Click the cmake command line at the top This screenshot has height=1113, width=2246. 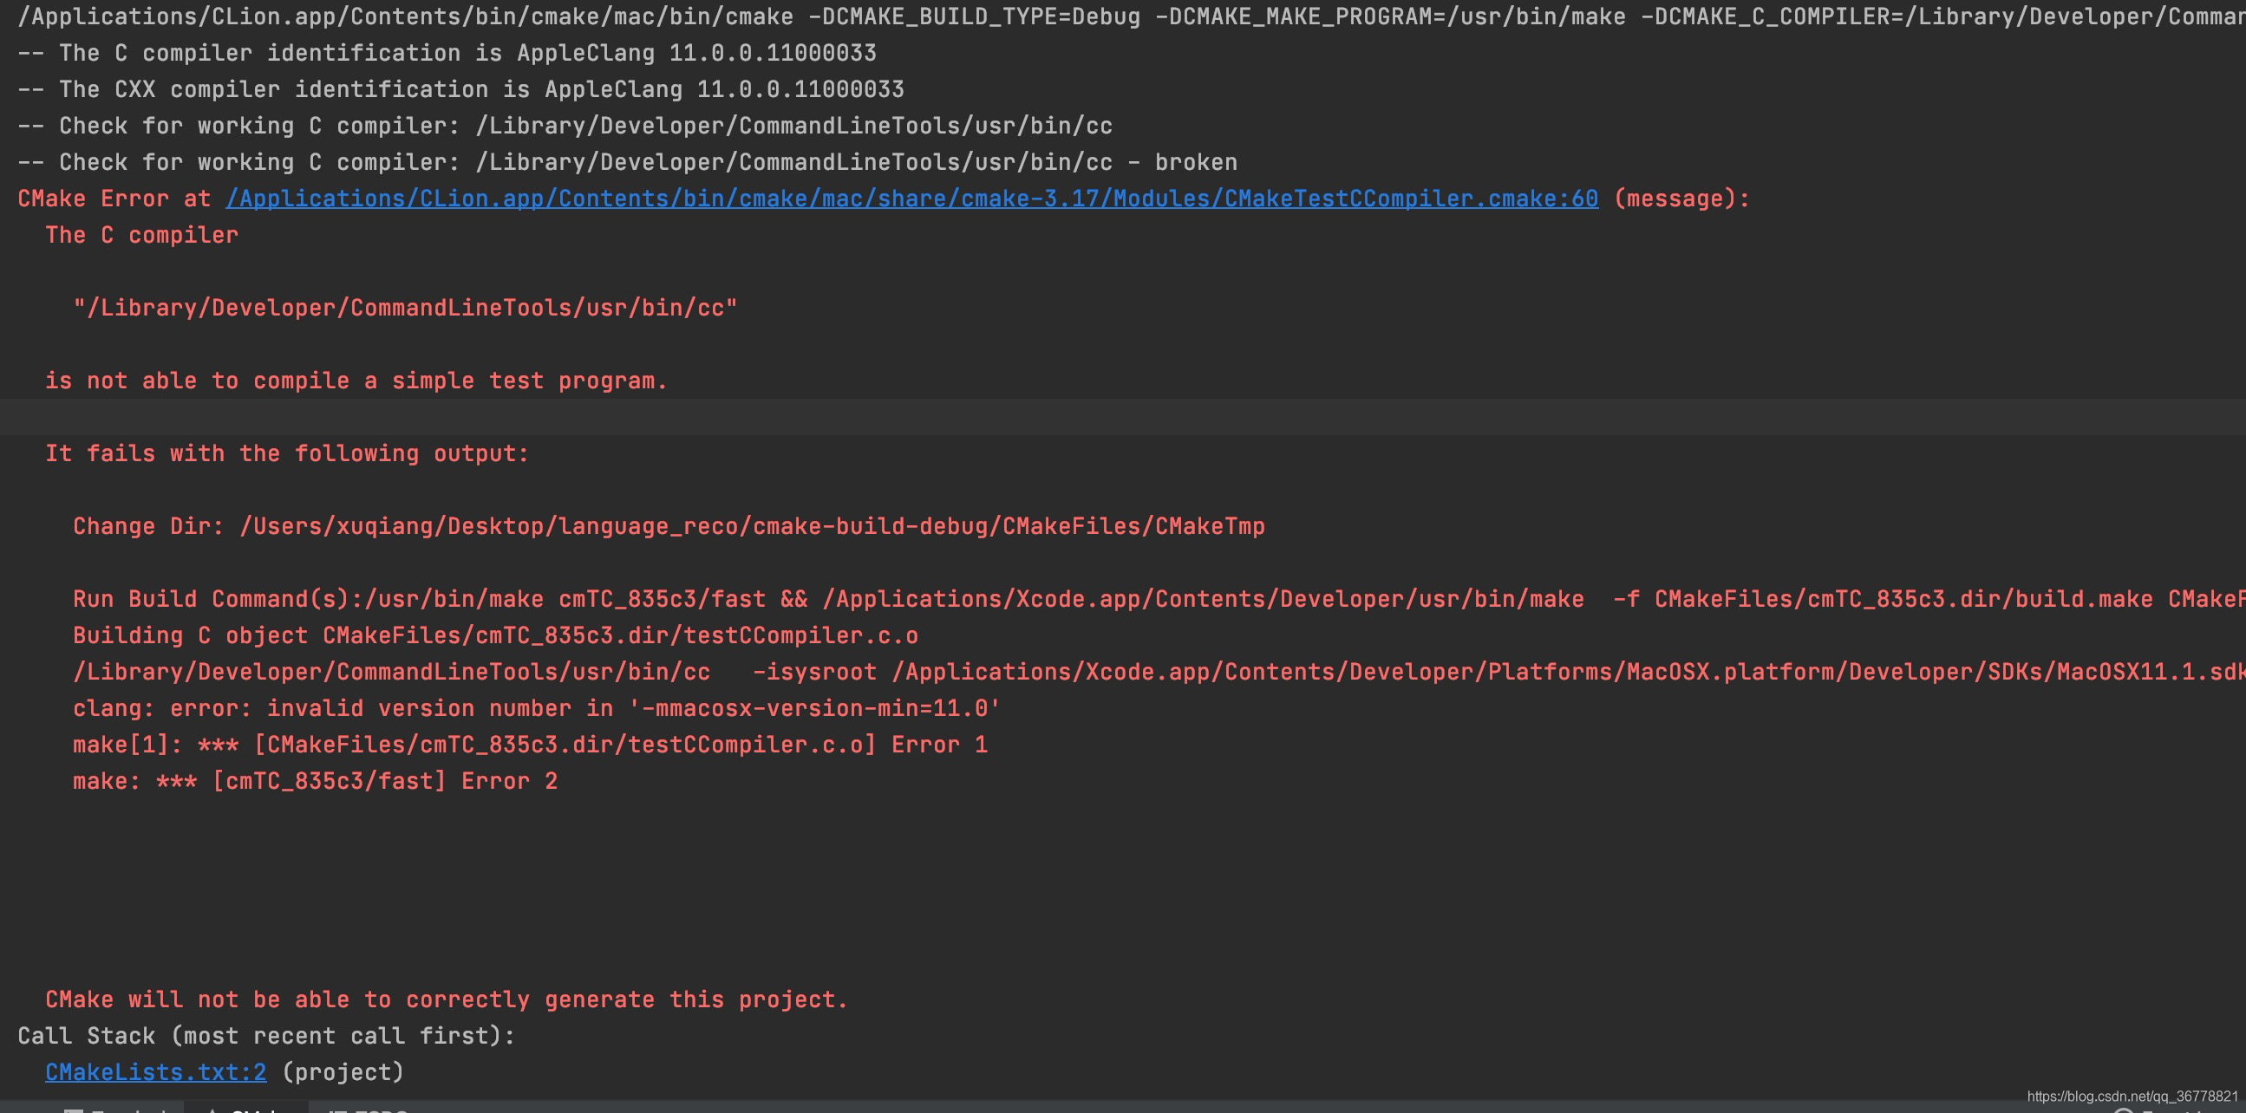[1132, 16]
